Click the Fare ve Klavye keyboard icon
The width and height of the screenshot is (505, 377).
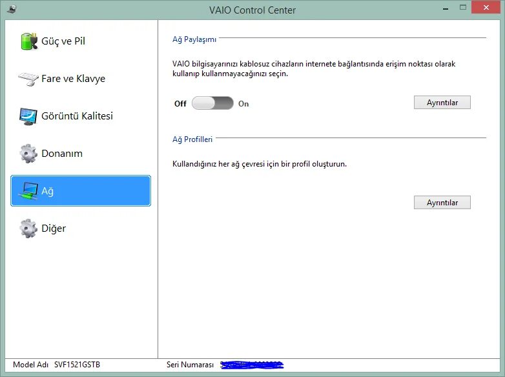point(28,79)
